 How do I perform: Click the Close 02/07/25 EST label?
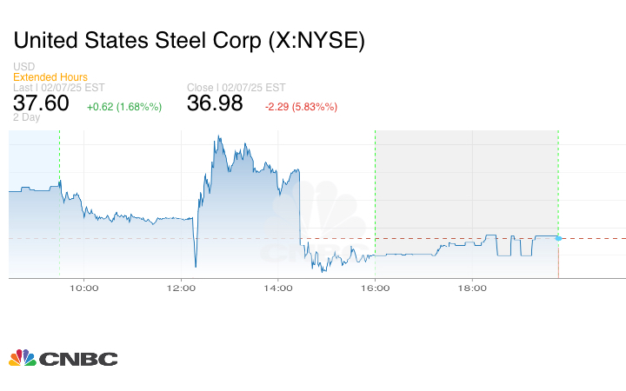tap(236, 87)
